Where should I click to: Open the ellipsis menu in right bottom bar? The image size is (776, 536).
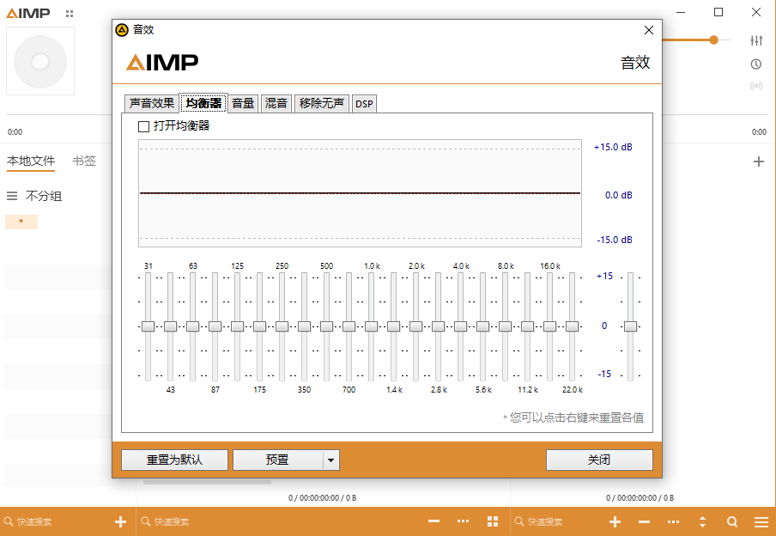tap(674, 521)
